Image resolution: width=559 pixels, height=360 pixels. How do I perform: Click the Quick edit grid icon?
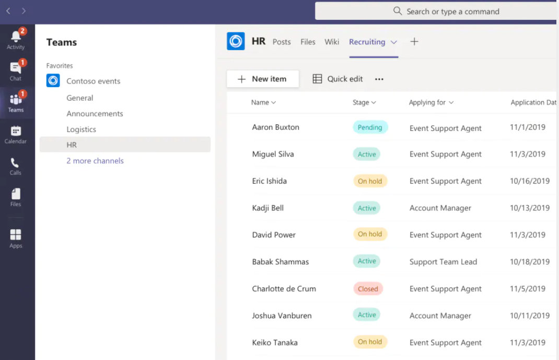[x=317, y=78]
